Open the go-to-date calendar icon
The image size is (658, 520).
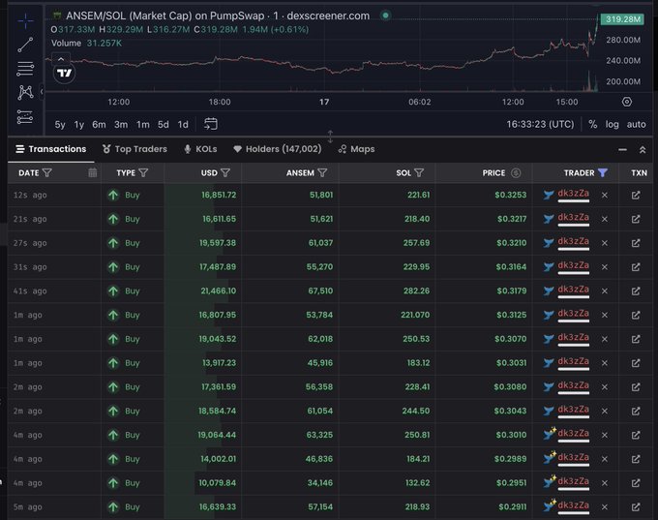211,124
